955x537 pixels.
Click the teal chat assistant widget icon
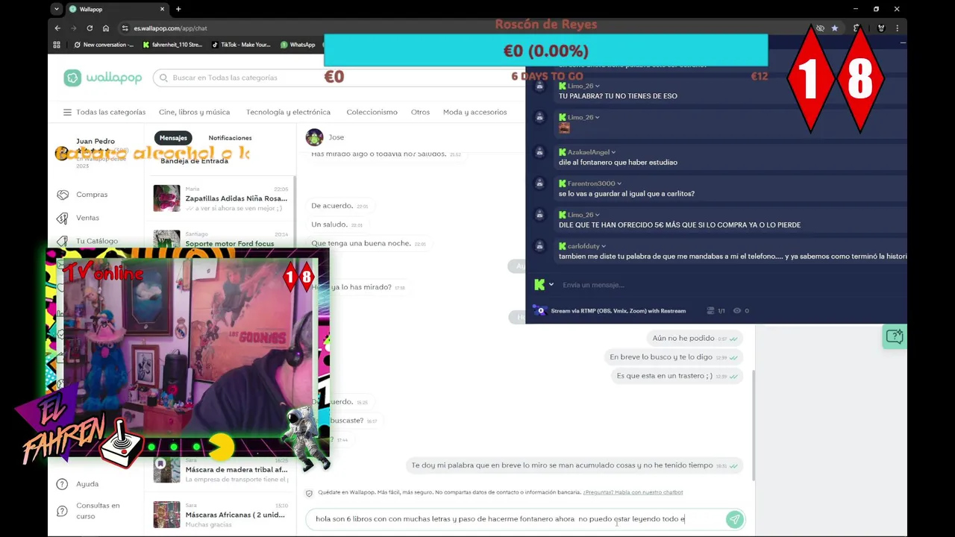tap(894, 337)
